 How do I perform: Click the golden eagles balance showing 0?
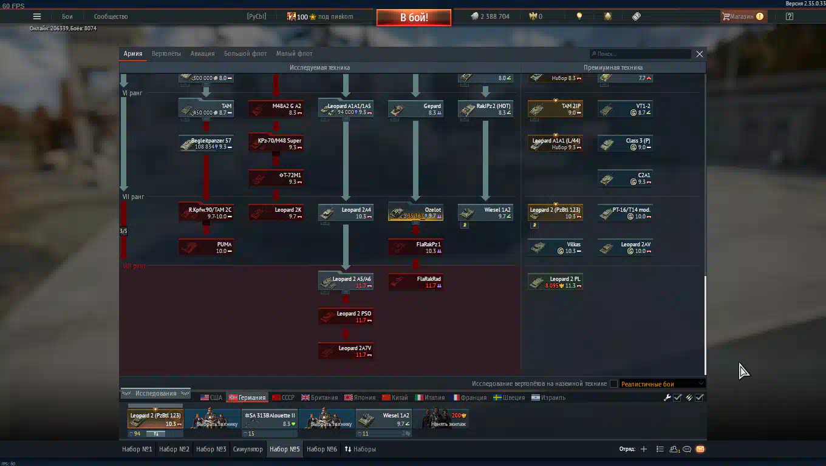[536, 16]
